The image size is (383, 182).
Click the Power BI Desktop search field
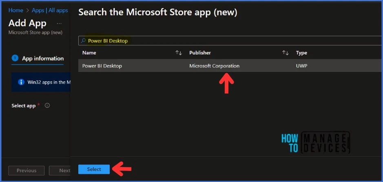(230, 41)
